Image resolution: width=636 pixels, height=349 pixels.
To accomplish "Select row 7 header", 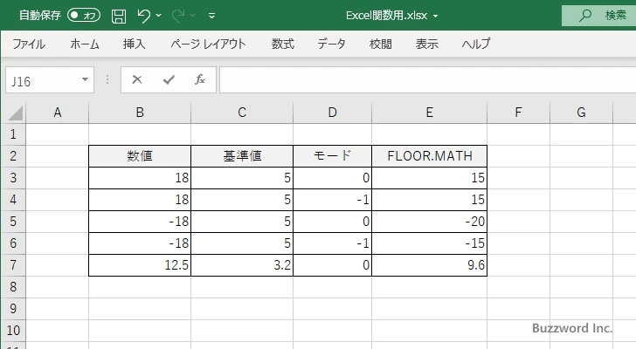I will [12, 265].
